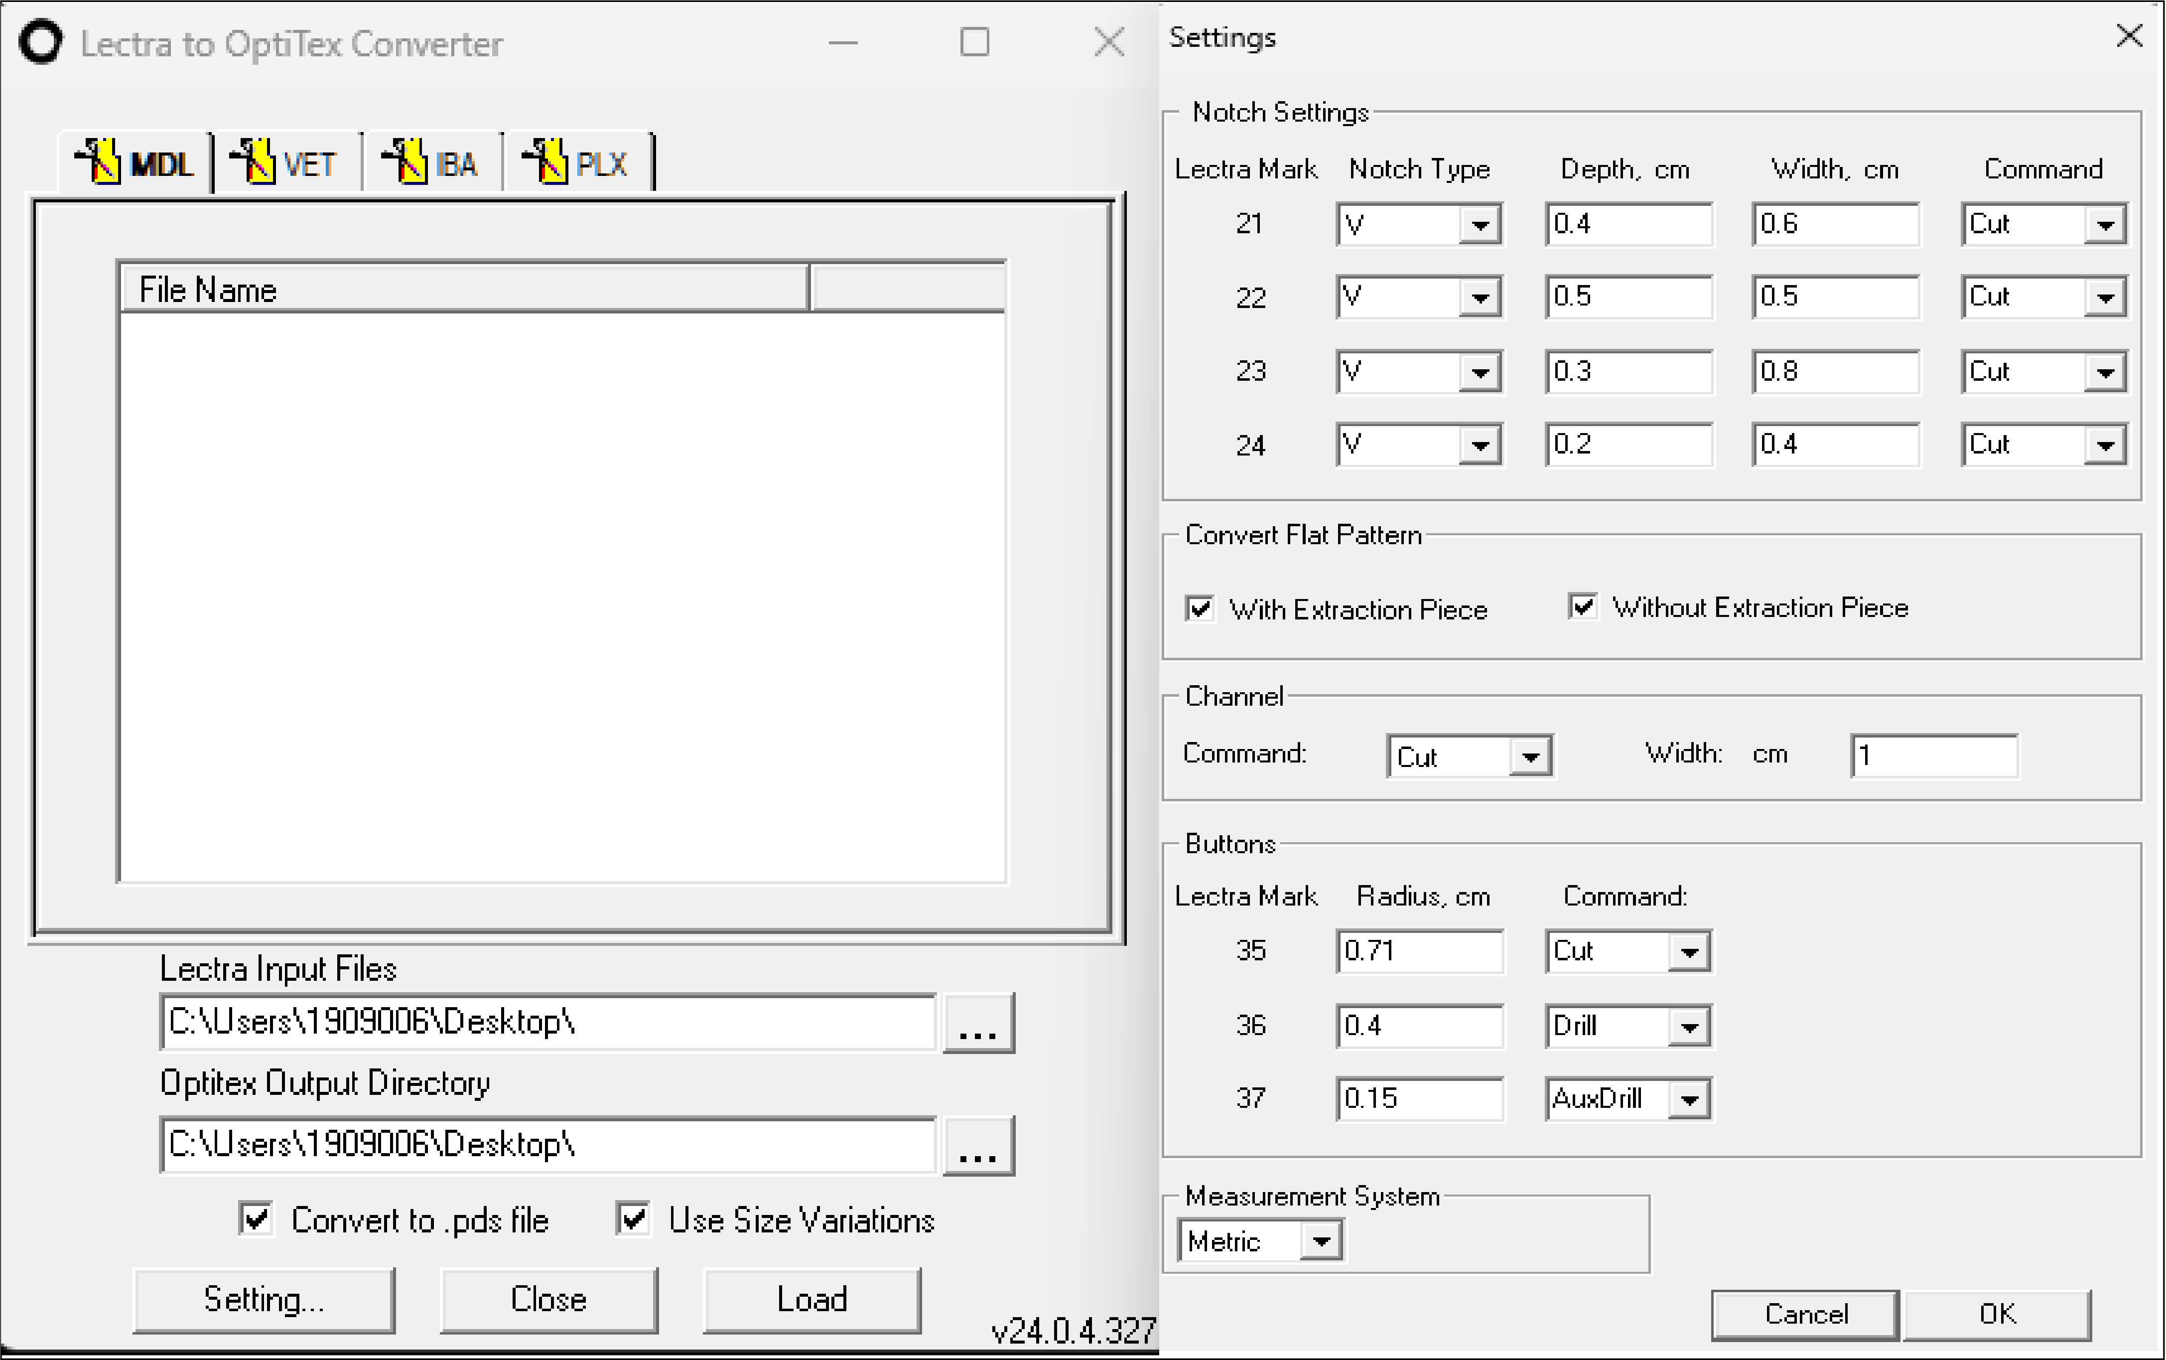Edit Width field for notch mark 22
This screenshot has height=1360, width=2166.
pyautogui.click(x=1835, y=297)
